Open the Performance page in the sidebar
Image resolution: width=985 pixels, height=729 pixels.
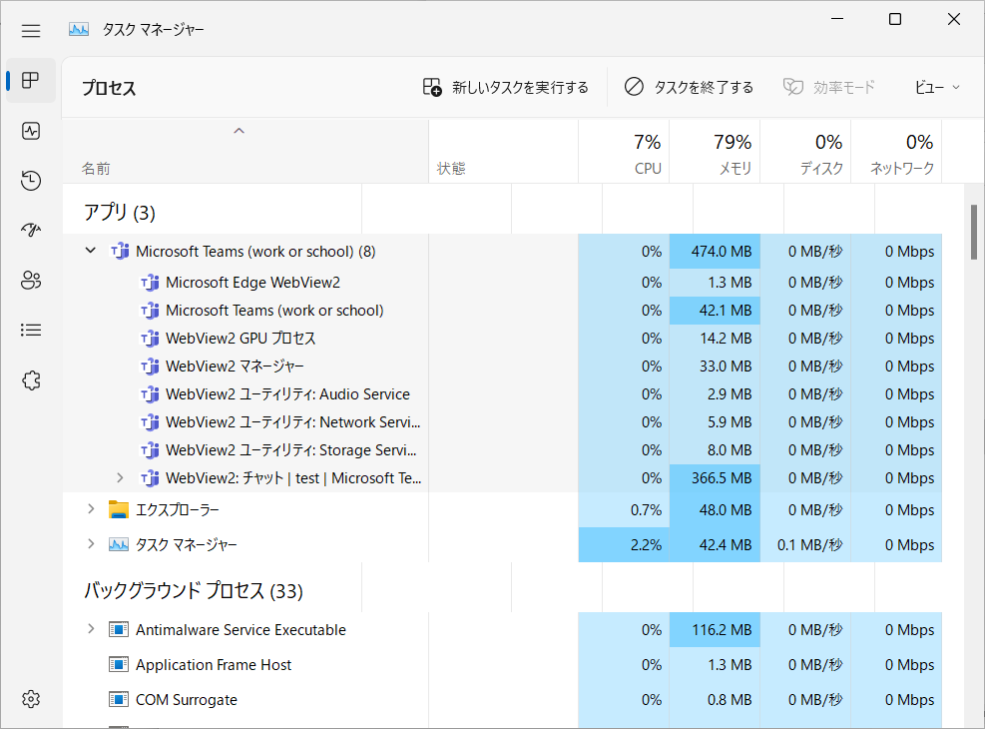31,131
